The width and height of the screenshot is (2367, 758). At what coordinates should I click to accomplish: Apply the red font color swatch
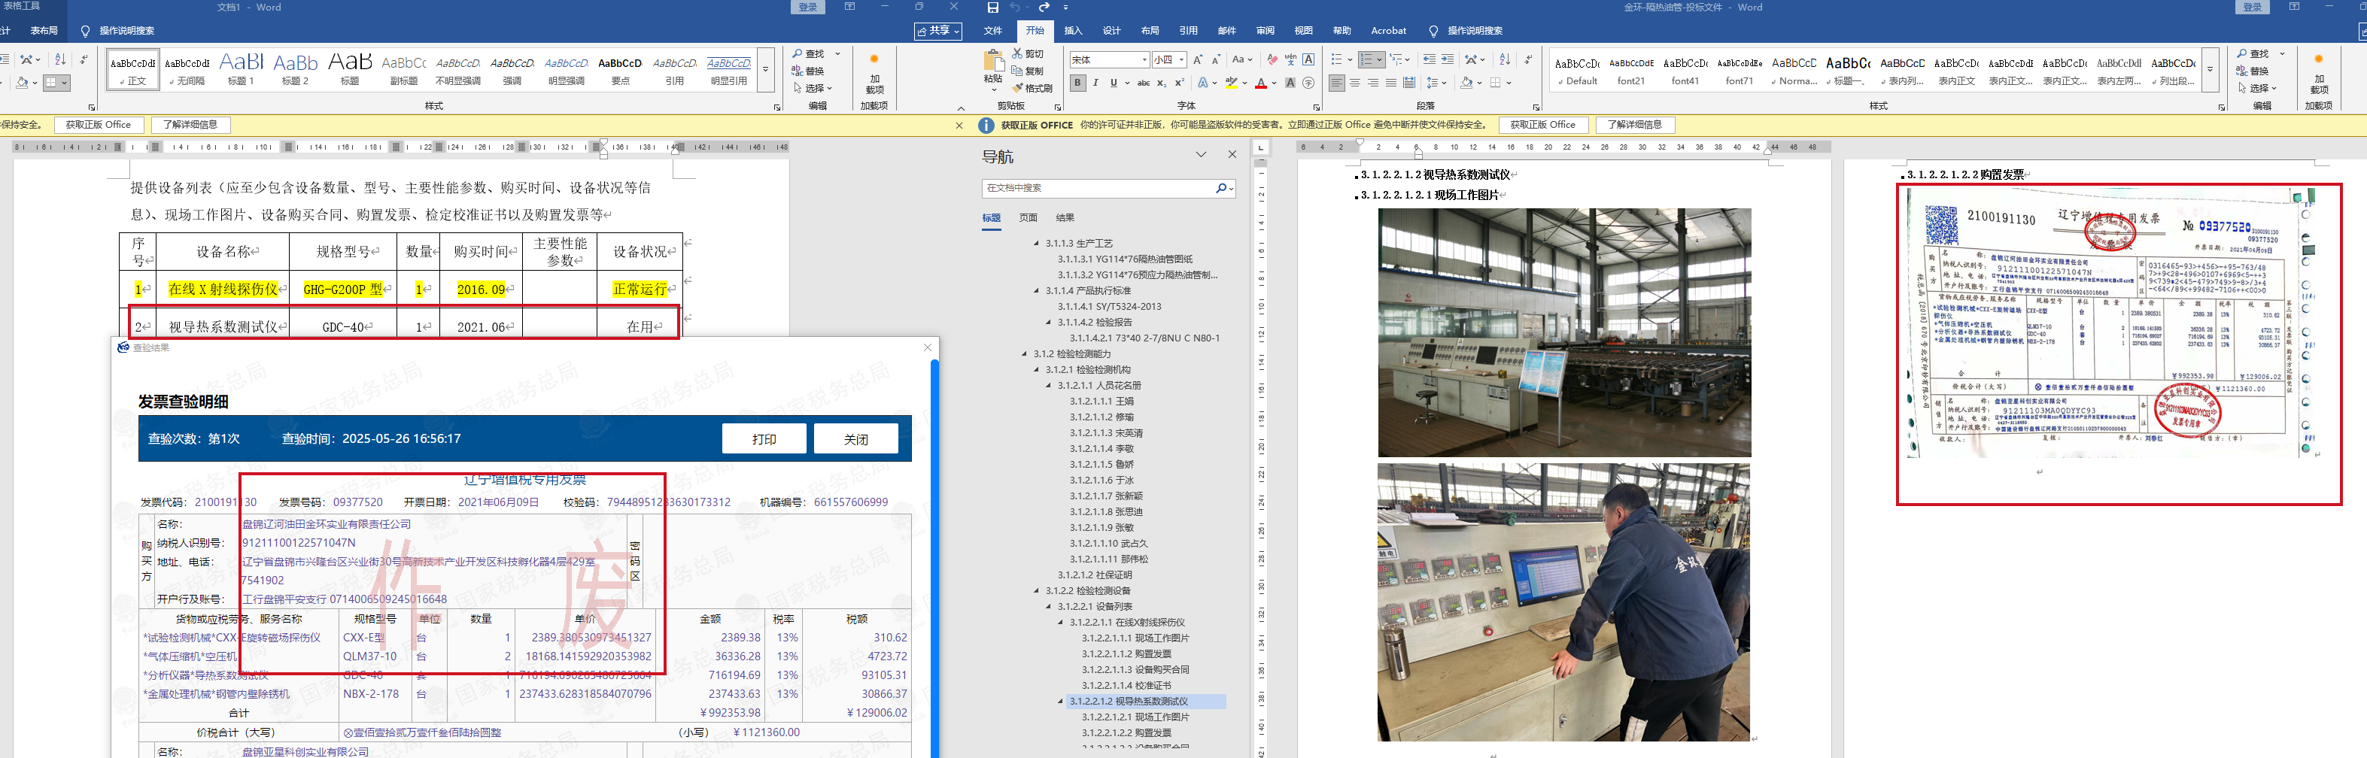[x=1261, y=84]
